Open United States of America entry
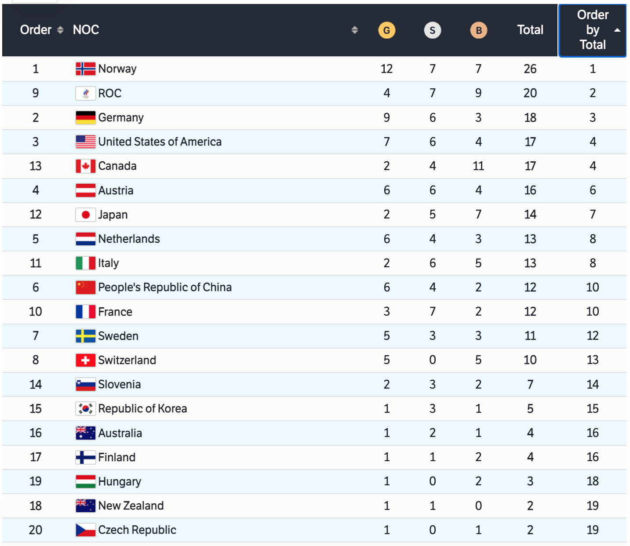 click(160, 142)
